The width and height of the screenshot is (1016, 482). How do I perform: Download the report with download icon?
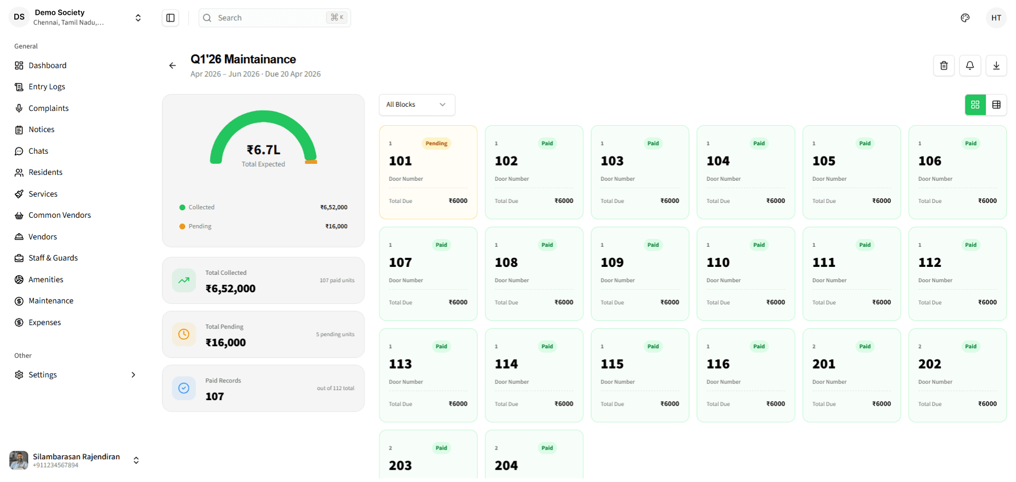pos(996,66)
